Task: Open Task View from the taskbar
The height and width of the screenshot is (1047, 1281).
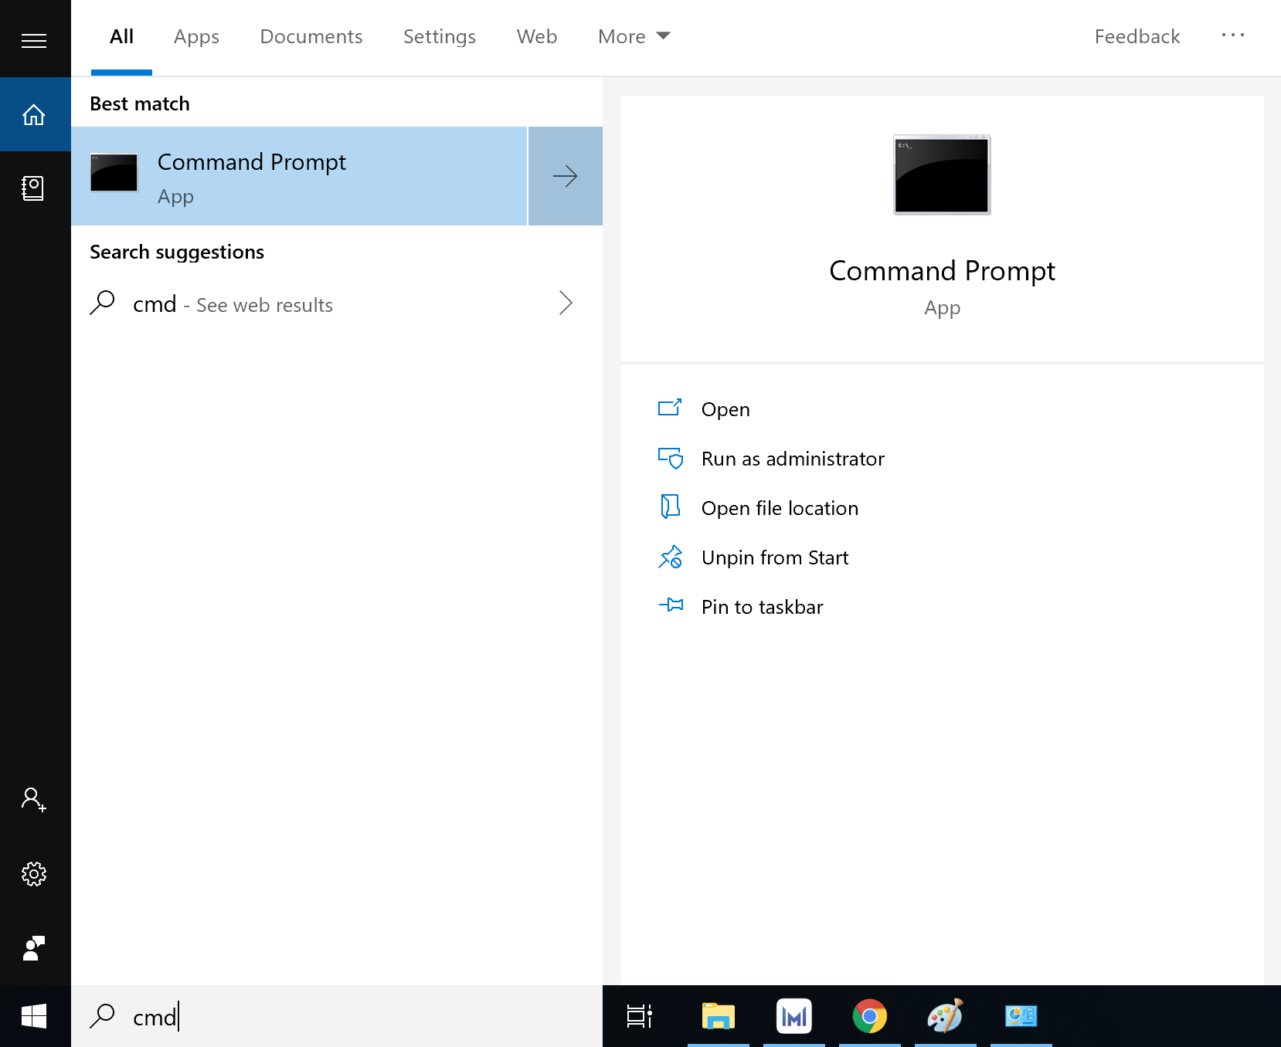Action: 638,1016
